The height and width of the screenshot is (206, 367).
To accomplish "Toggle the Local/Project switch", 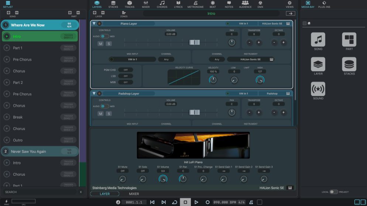I will tap(333, 192).
